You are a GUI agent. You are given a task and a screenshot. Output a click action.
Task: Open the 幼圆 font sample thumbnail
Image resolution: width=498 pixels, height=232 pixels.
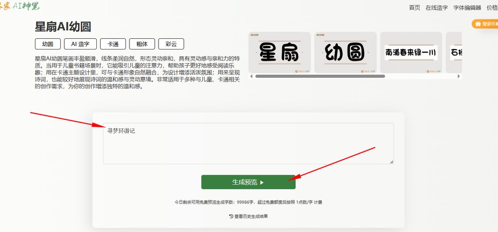point(346,52)
